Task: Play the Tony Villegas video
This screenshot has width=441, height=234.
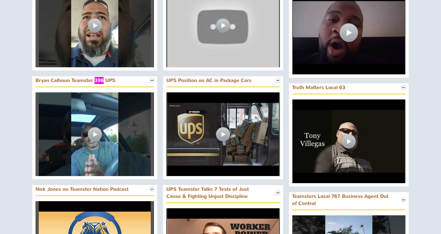Action: click(349, 141)
